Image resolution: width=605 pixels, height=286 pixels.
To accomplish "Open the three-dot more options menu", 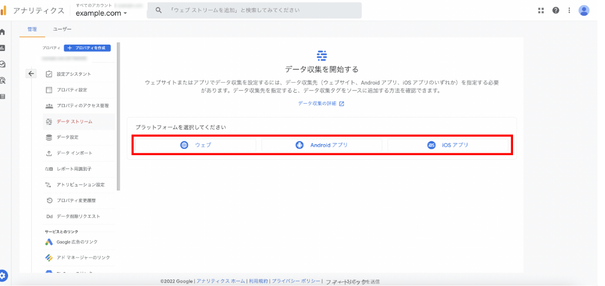I will click(569, 10).
